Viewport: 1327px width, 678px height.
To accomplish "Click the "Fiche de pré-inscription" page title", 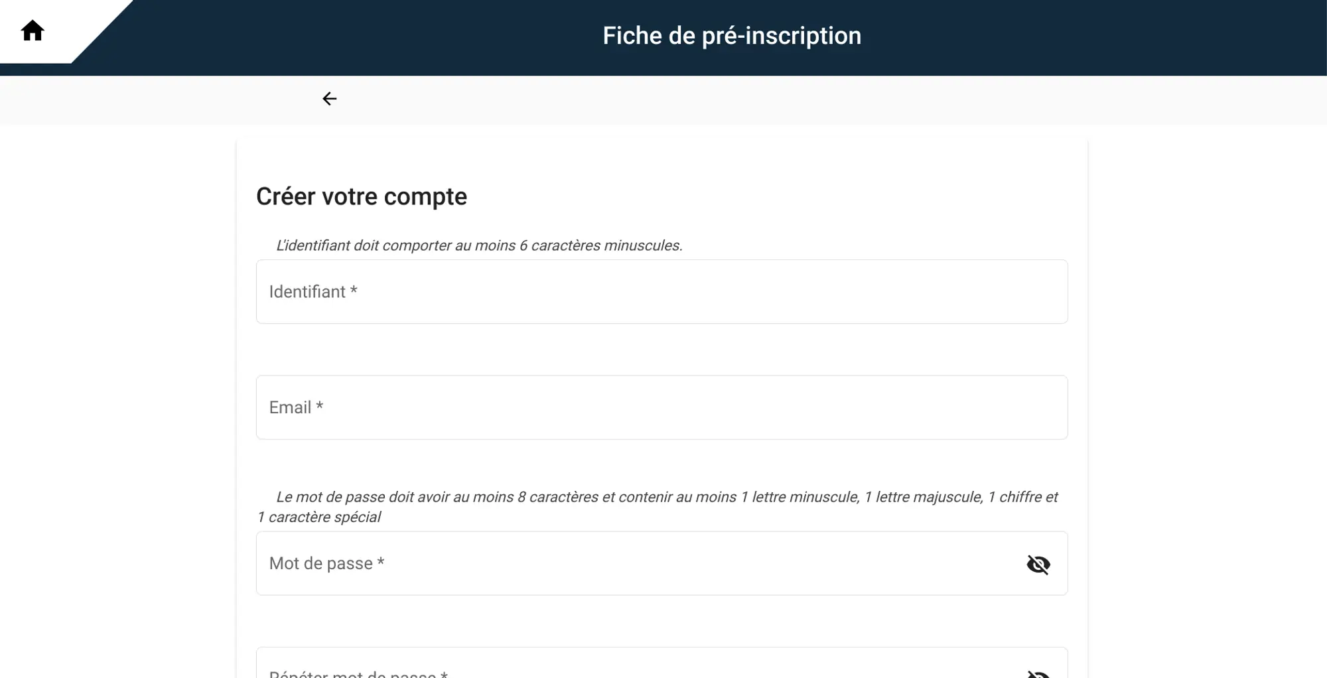I will pyautogui.click(x=731, y=36).
